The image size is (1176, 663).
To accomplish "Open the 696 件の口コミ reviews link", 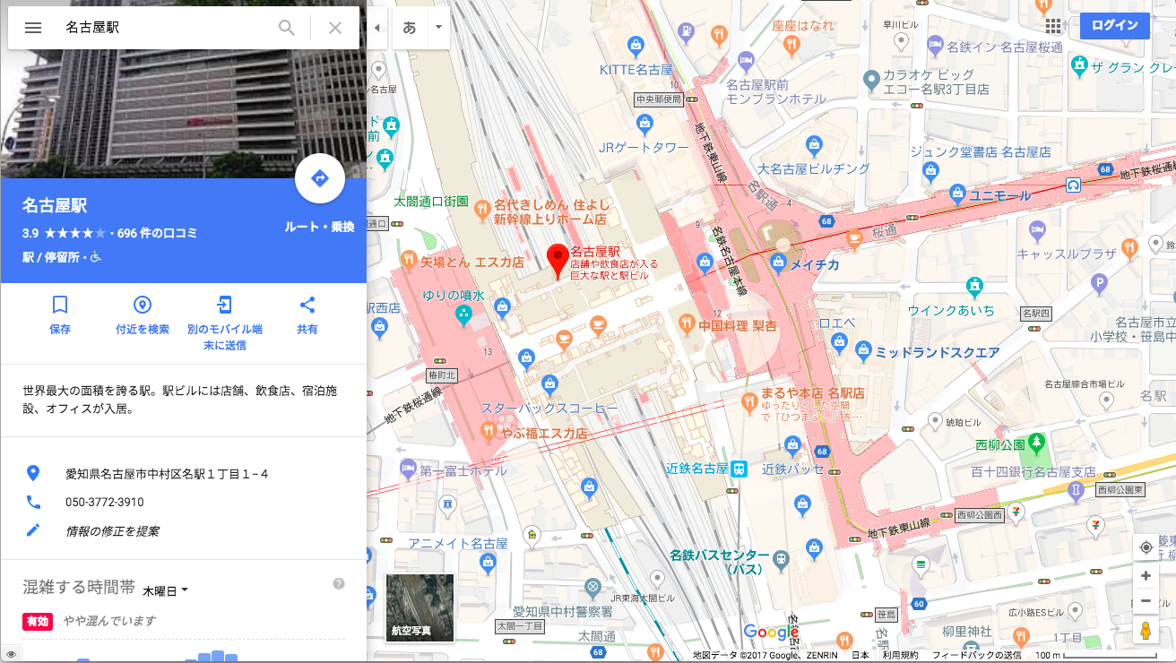I will [x=157, y=233].
